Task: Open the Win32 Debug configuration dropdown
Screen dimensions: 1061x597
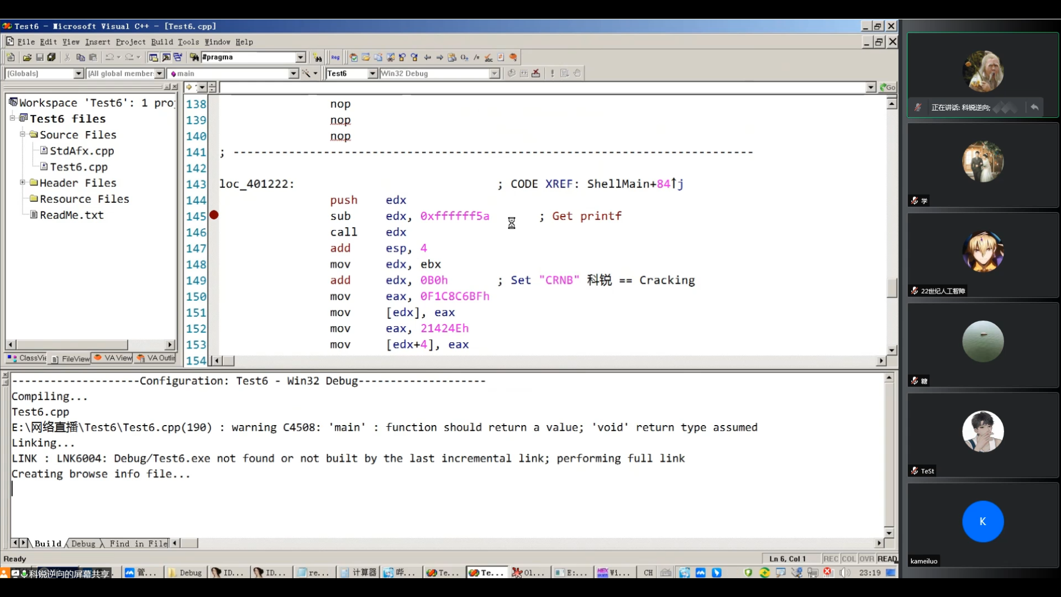Action: point(495,74)
